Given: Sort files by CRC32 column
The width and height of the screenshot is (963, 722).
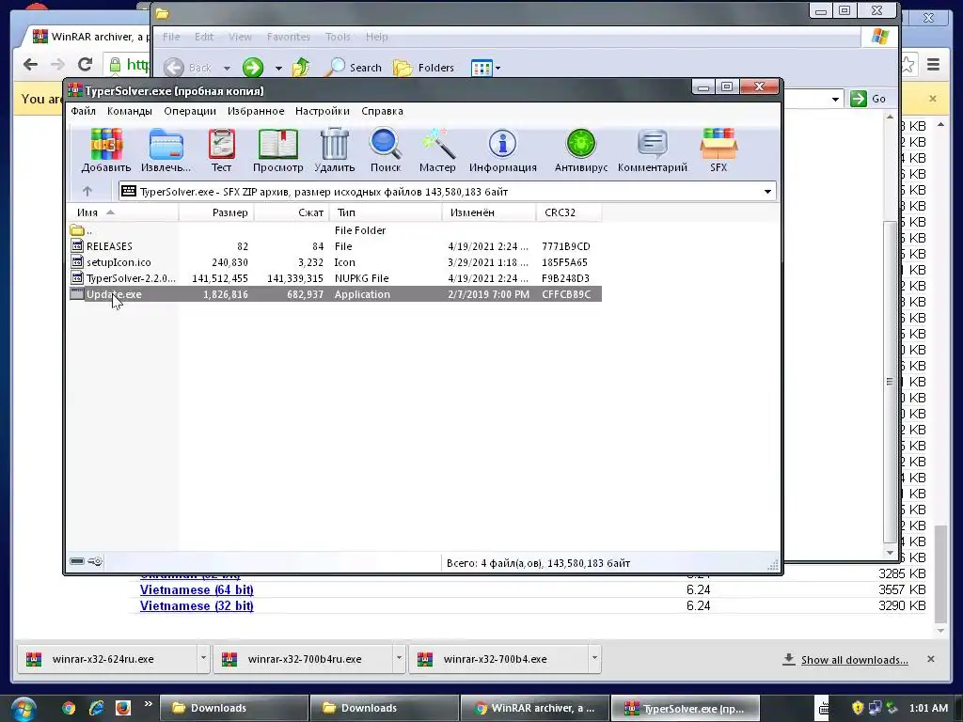Looking at the screenshot, I should 569,212.
